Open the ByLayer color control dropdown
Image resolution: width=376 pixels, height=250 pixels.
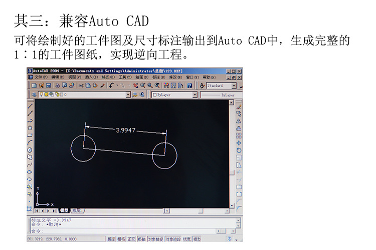[x=195, y=95]
